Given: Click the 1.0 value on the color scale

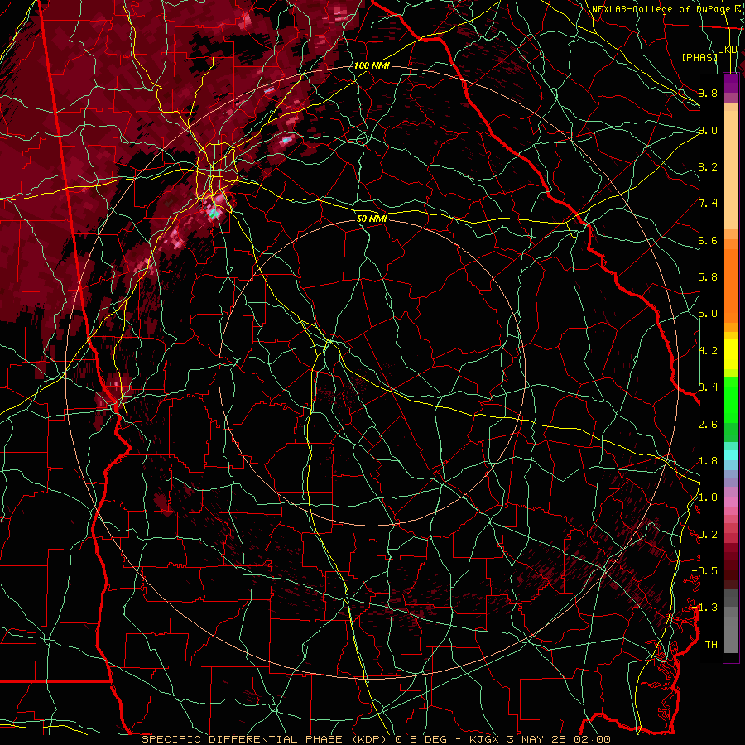Looking at the screenshot, I should tap(708, 497).
